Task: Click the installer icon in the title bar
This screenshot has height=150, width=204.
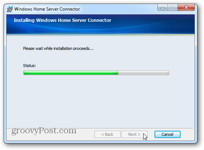Action: 9,9
